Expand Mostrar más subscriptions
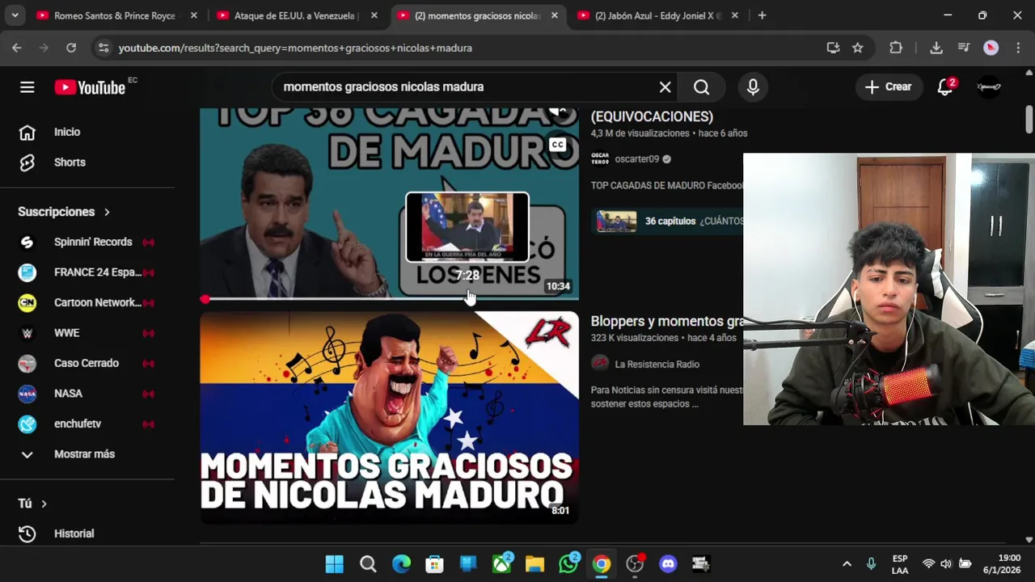1035x582 pixels. (84, 454)
